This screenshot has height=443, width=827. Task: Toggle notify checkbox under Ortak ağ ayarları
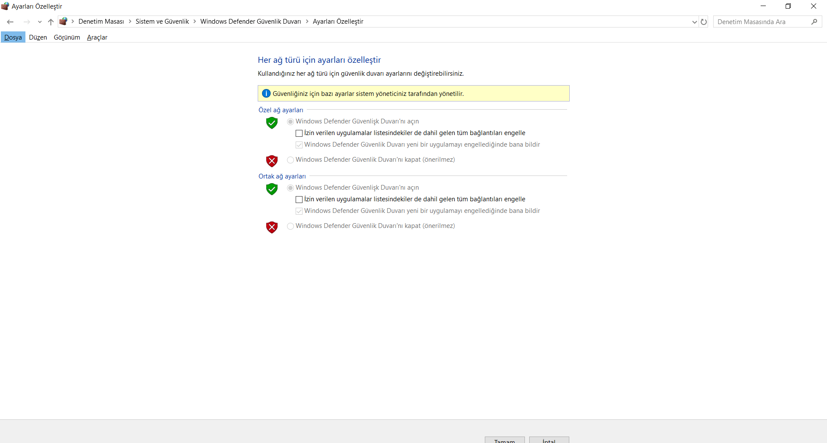(299, 211)
